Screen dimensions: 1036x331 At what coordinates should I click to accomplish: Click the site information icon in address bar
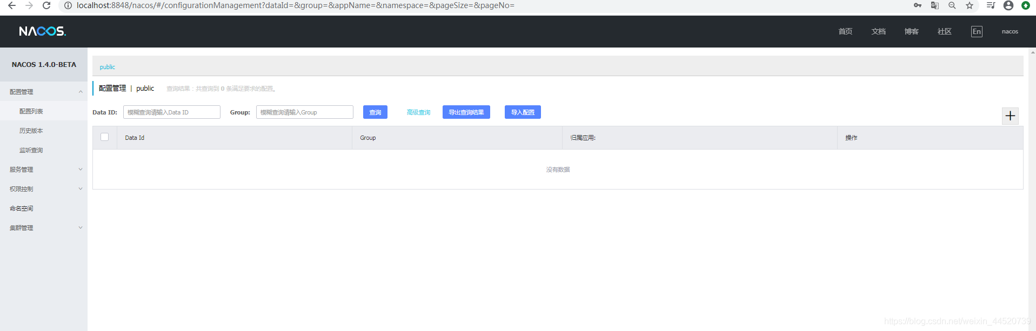point(68,5)
